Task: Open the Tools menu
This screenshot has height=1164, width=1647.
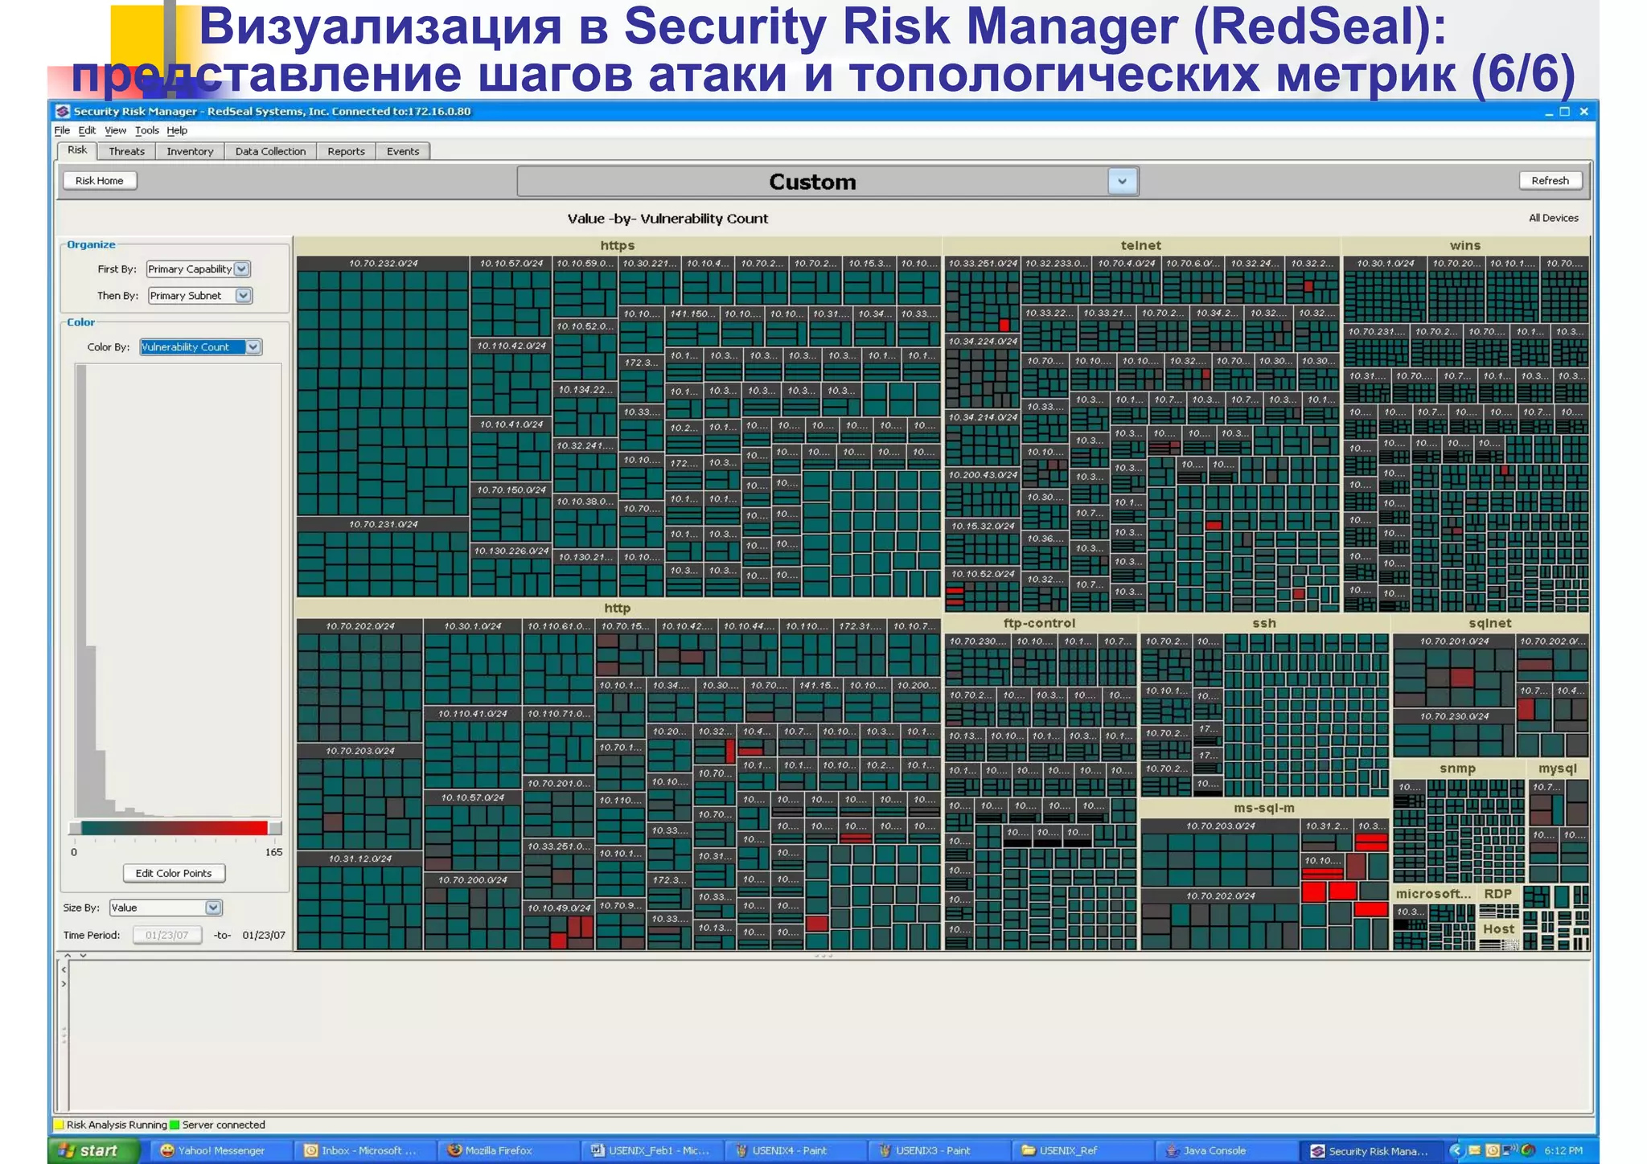Action: pyautogui.click(x=146, y=130)
